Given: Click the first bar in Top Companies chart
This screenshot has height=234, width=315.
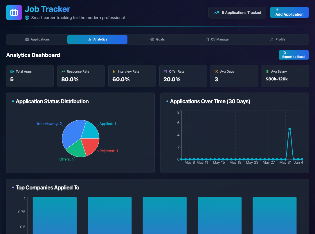Looking at the screenshot, I should pos(55,215).
